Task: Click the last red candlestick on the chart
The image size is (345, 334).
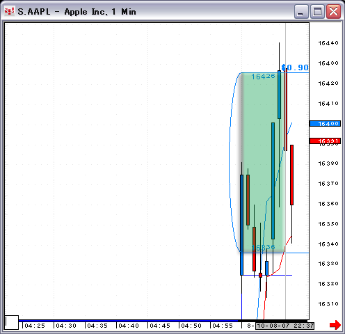Action: click(x=291, y=175)
